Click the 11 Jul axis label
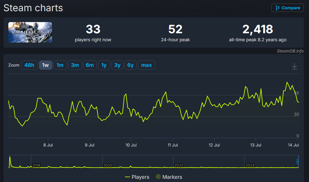 (173, 145)
